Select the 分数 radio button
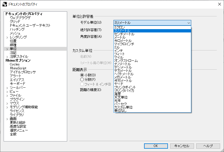Image resolution: width=224 pixels, height=152 pixels. pyautogui.click(x=82, y=80)
